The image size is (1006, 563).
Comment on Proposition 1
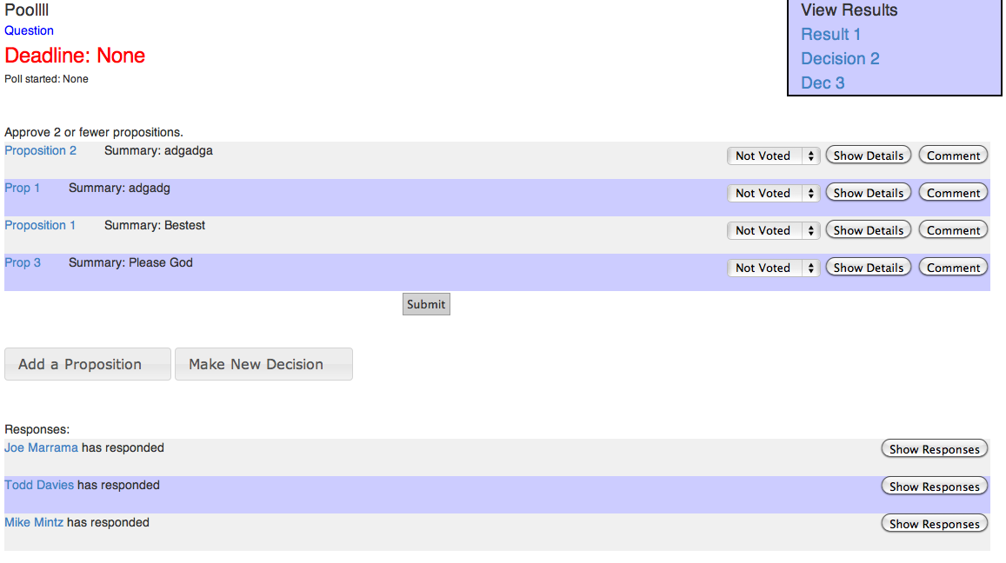953,231
